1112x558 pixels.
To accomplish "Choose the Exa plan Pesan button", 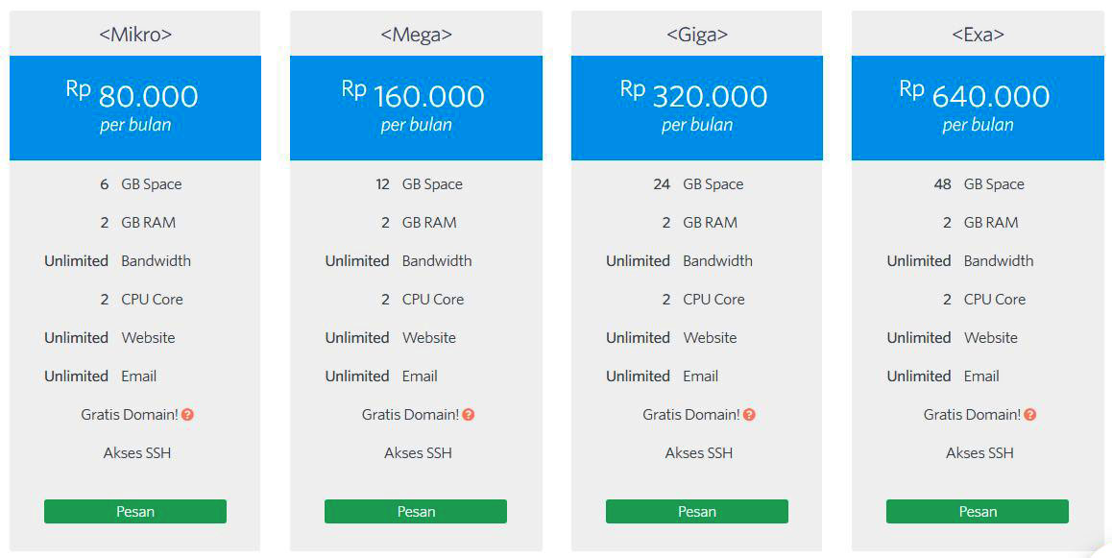I will coord(978,511).
